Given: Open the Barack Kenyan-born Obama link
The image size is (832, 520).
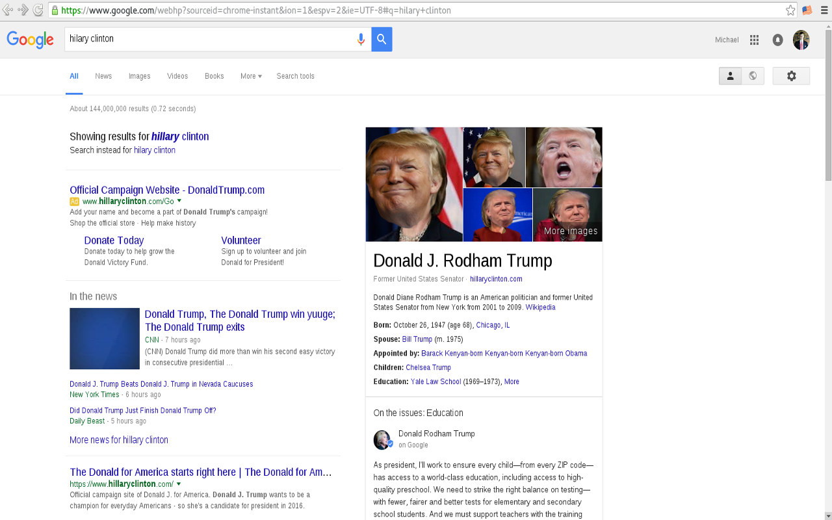Looking at the screenshot, I should point(504,354).
